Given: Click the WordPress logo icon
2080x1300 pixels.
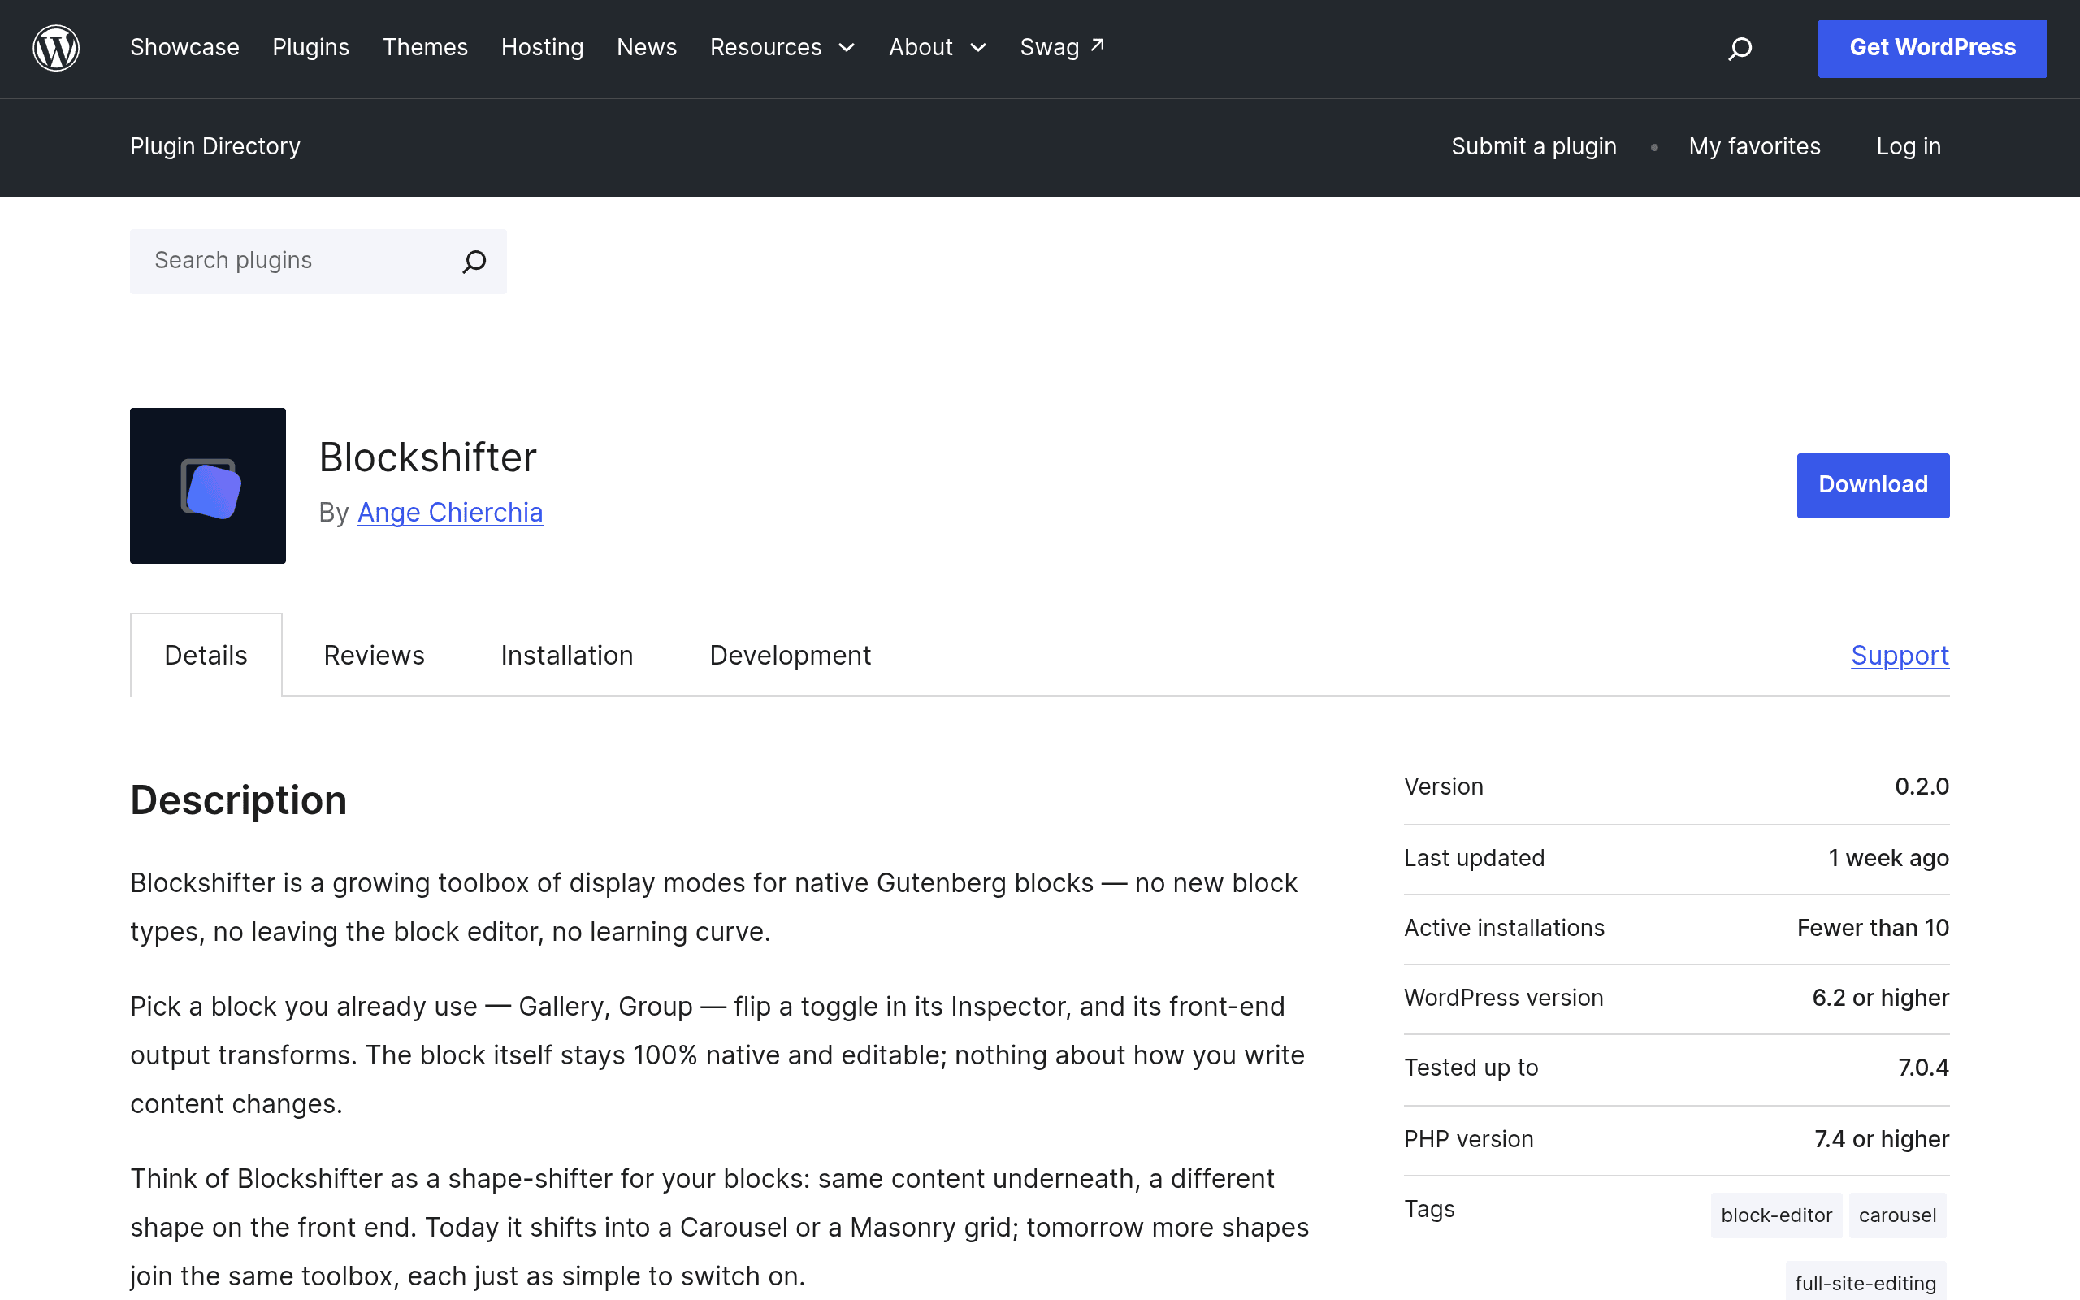Looking at the screenshot, I should coord(57,48).
